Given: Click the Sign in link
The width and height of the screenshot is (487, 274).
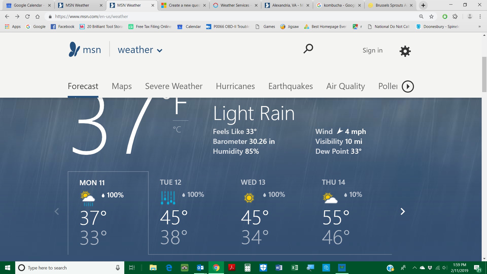Looking at the screenshot, I should coord(372,50).
